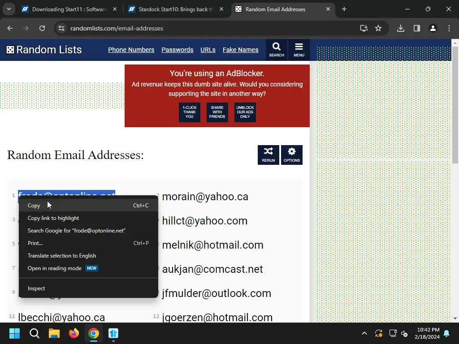Click email jfmulder@outlook.com

pyautogui.click(x=217, y=293)
